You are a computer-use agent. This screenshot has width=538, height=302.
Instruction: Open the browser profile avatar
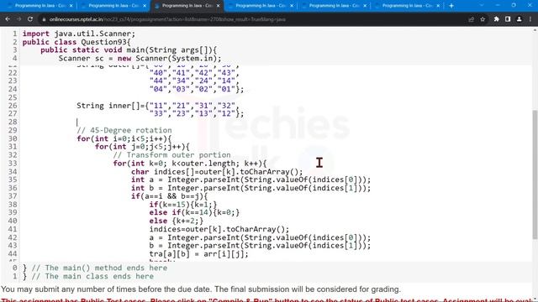point(520,19)
